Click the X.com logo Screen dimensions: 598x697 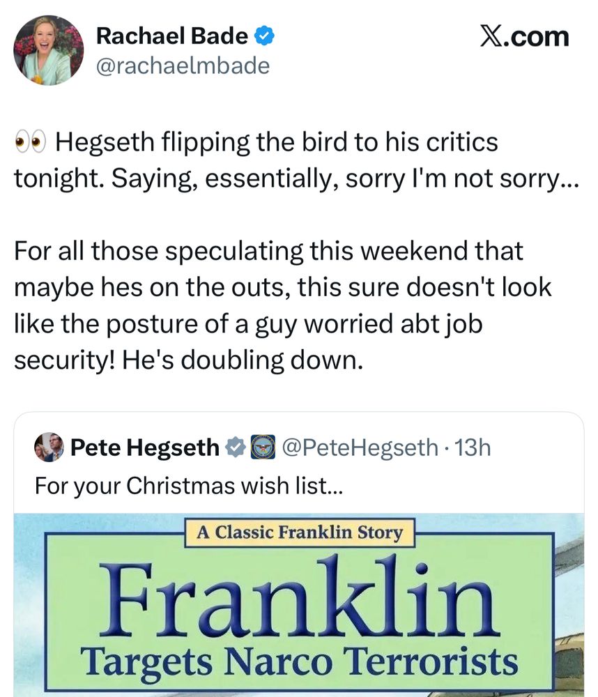tap(525, 36)
